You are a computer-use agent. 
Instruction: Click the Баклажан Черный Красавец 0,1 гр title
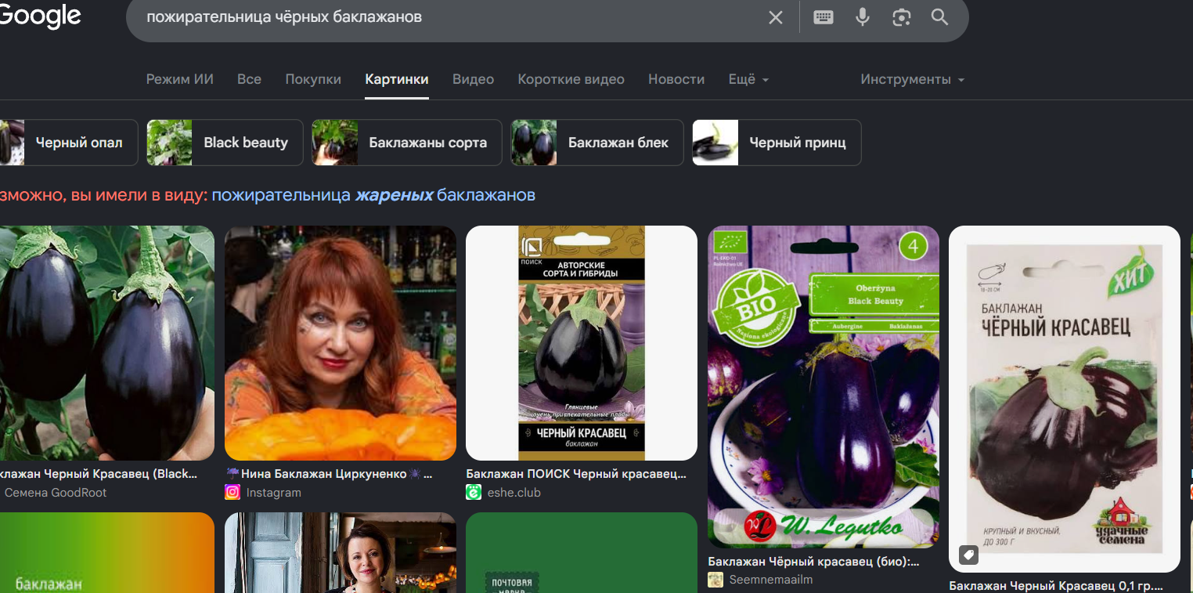[x=1056, y=586]
